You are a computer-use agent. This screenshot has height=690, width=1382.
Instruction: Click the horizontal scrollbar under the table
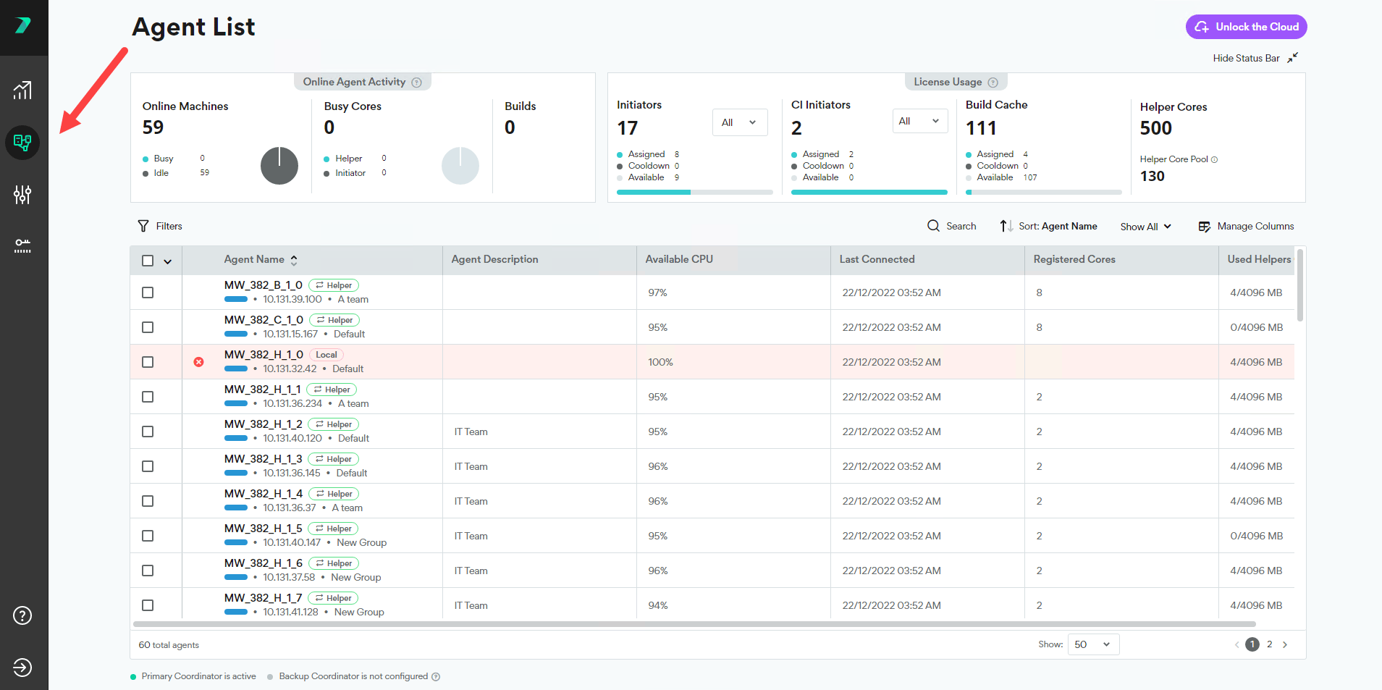[694, 624]
